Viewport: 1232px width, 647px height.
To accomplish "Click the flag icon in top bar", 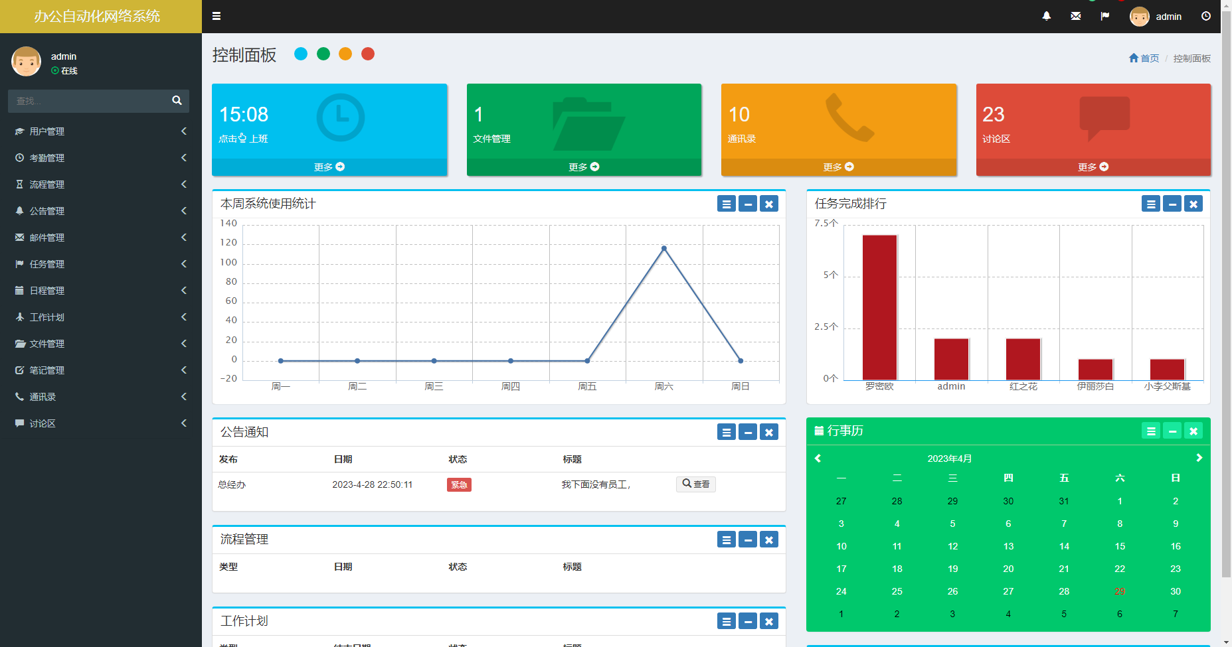I will coord(1105,16).
